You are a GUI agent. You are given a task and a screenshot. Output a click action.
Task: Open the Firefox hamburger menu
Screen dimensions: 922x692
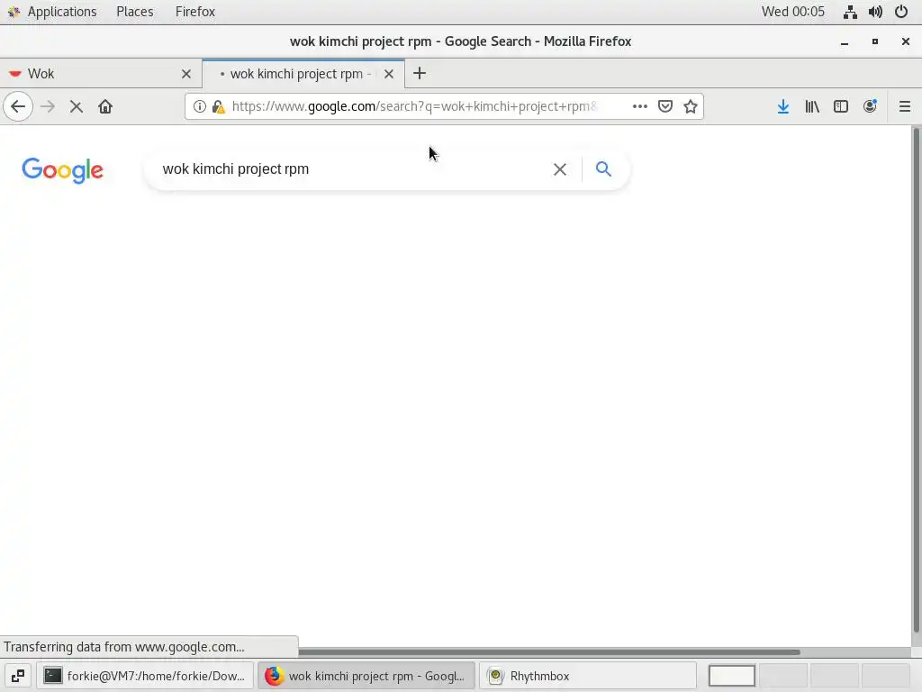[904, 106]
